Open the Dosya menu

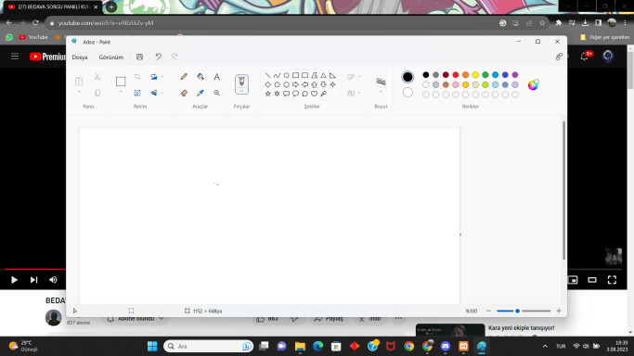(80, 57)
